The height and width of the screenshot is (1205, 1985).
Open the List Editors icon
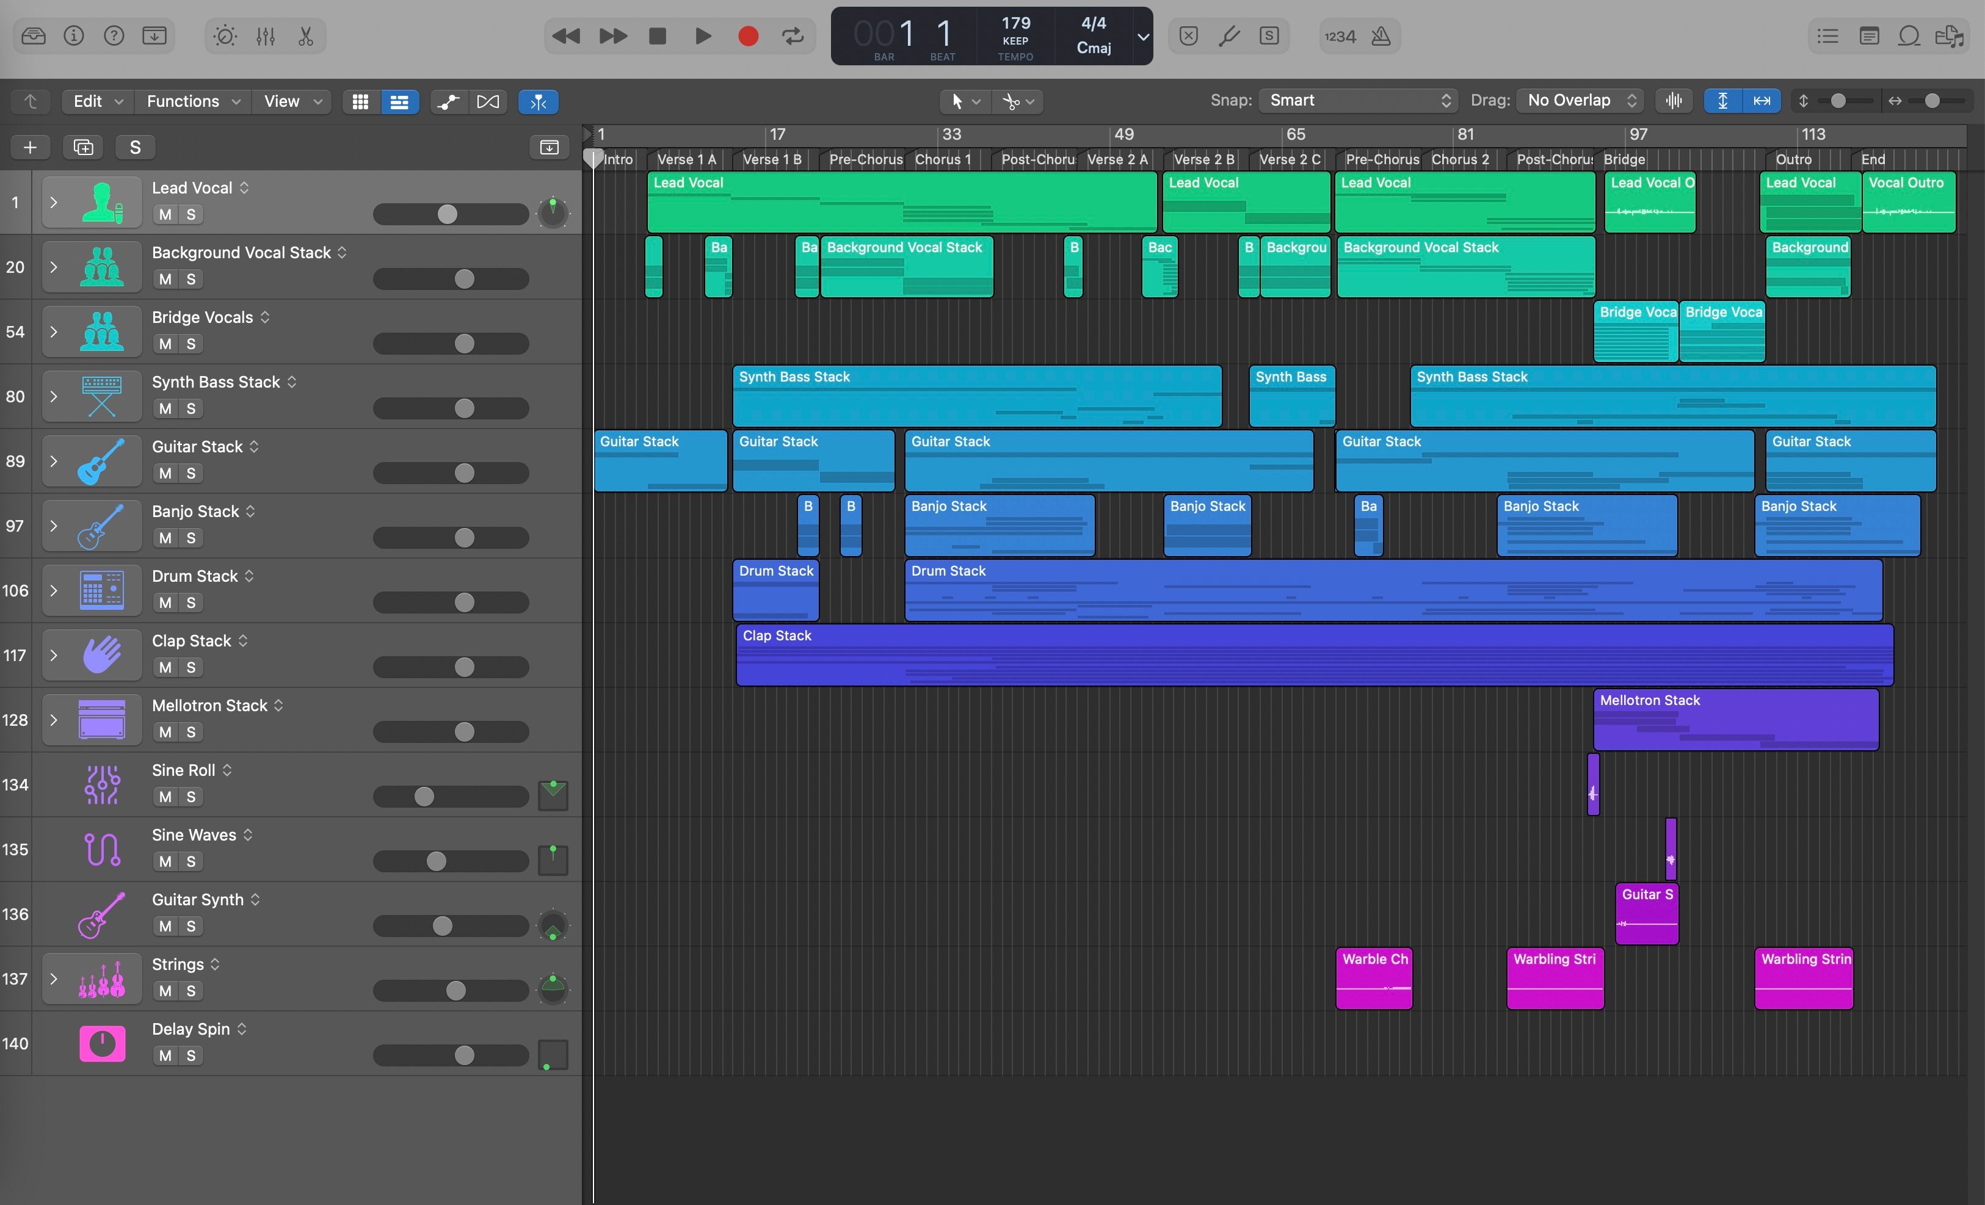[x=1829, y=36]
